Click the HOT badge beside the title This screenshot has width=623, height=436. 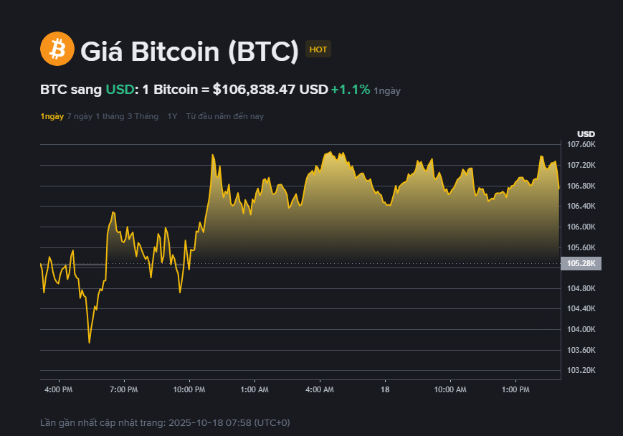tap(318, 49)
